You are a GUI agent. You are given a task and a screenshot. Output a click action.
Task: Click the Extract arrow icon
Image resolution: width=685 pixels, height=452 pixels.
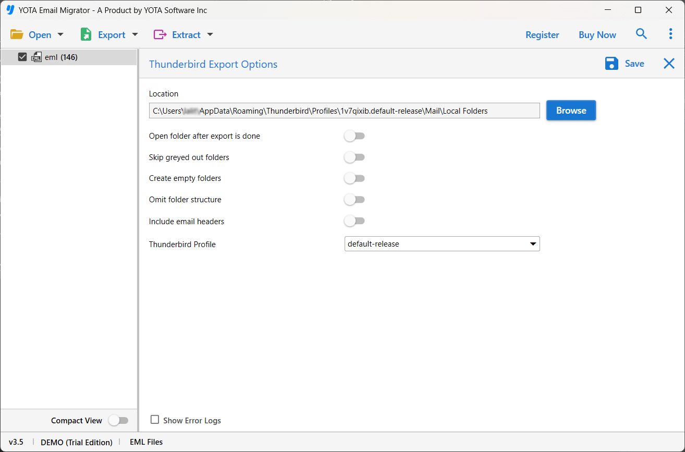[x=210, y=34]
